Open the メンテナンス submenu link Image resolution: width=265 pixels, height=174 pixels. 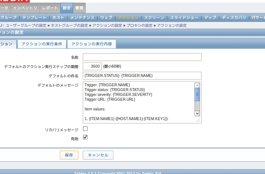82,17
